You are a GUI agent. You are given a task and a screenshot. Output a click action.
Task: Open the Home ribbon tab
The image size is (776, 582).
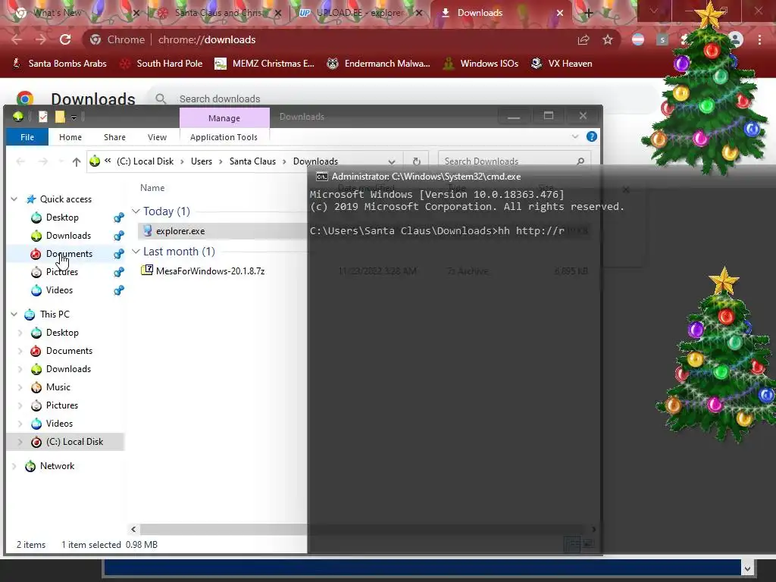tap(70, 137)
